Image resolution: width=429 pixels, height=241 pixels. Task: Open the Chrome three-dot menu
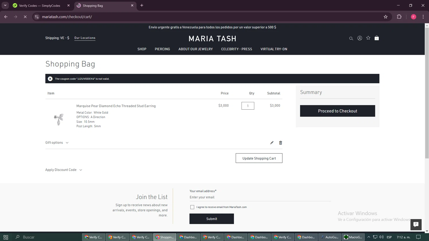coord(423,17)
